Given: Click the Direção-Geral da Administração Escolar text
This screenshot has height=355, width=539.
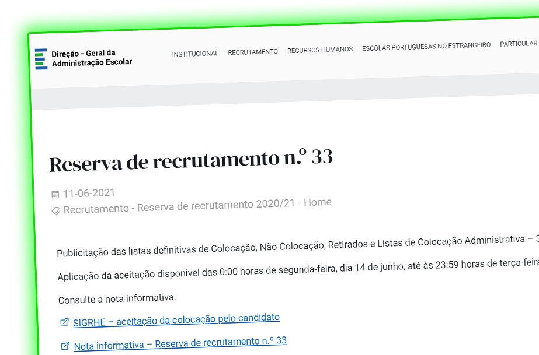Looking at the screenshot, I should tap(91, 58).
